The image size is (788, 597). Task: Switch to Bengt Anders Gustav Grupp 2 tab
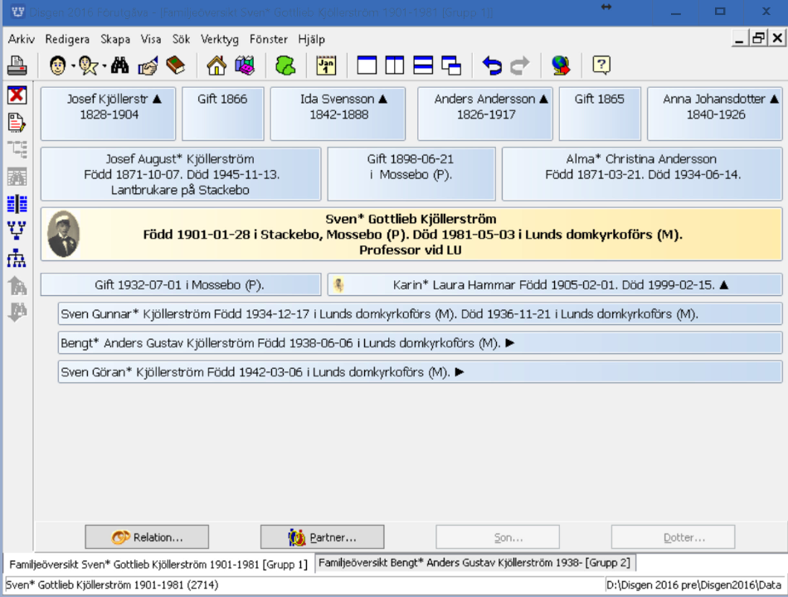click(474, 563)
